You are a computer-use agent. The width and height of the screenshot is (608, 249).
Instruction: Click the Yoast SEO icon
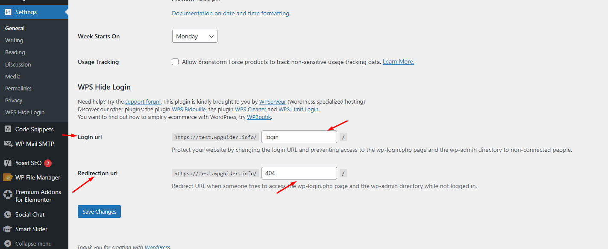click(x=8, y=163)
